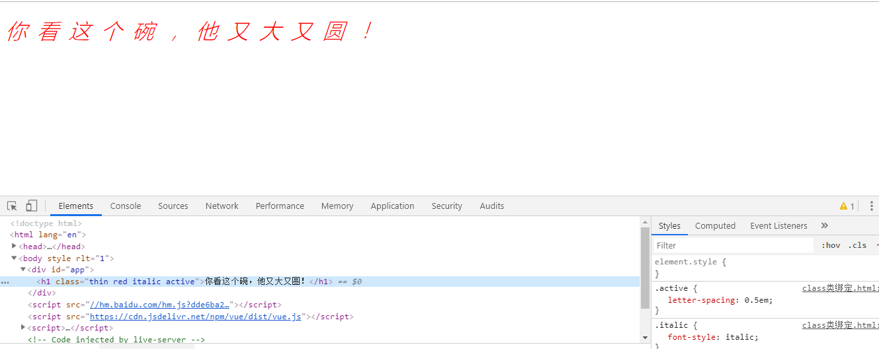Open source file link for .italic rule
879x349 pixels.
click(x=840, y=325)
